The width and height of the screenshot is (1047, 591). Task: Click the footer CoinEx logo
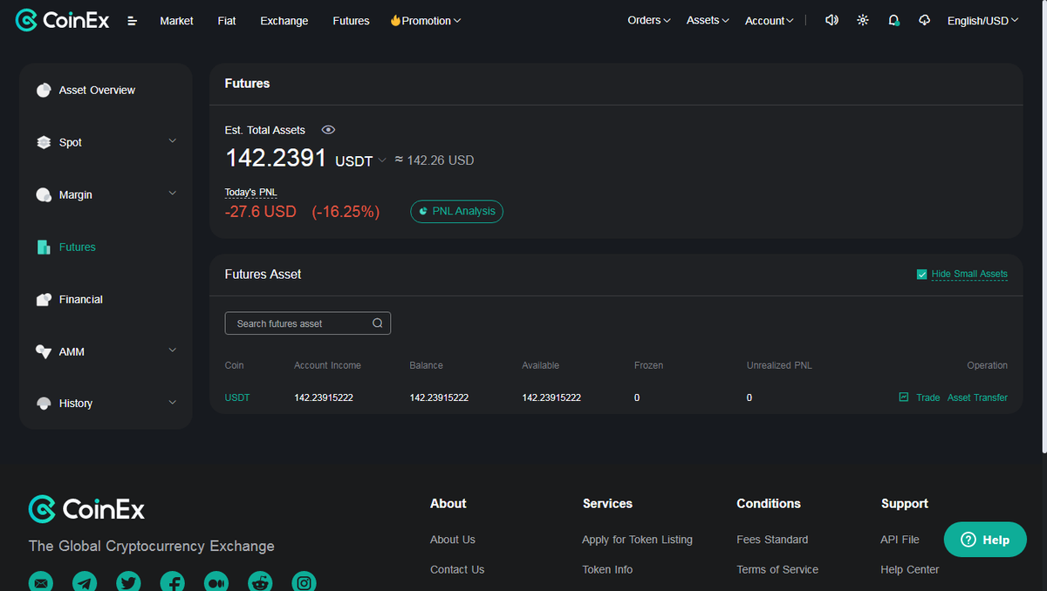86,509
